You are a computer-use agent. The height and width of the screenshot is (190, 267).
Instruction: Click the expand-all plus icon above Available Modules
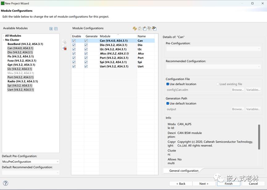click(x=51, y=29)
